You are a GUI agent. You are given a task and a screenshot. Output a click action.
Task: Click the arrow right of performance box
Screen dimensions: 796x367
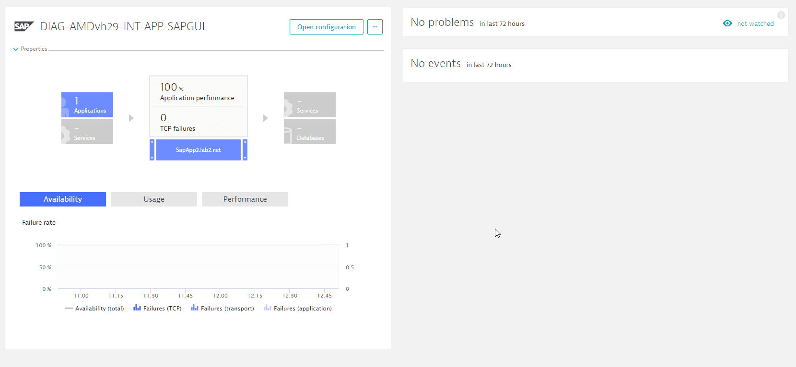265,118
